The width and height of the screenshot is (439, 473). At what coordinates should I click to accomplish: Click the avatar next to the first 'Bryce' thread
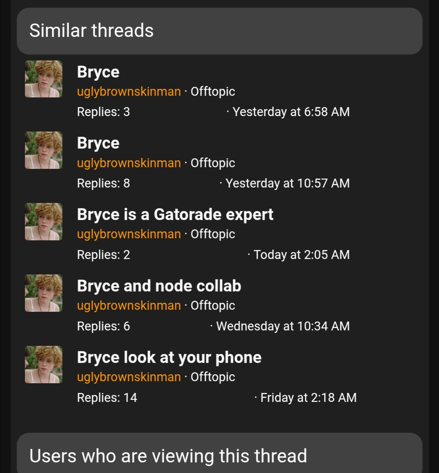[43, 79]
